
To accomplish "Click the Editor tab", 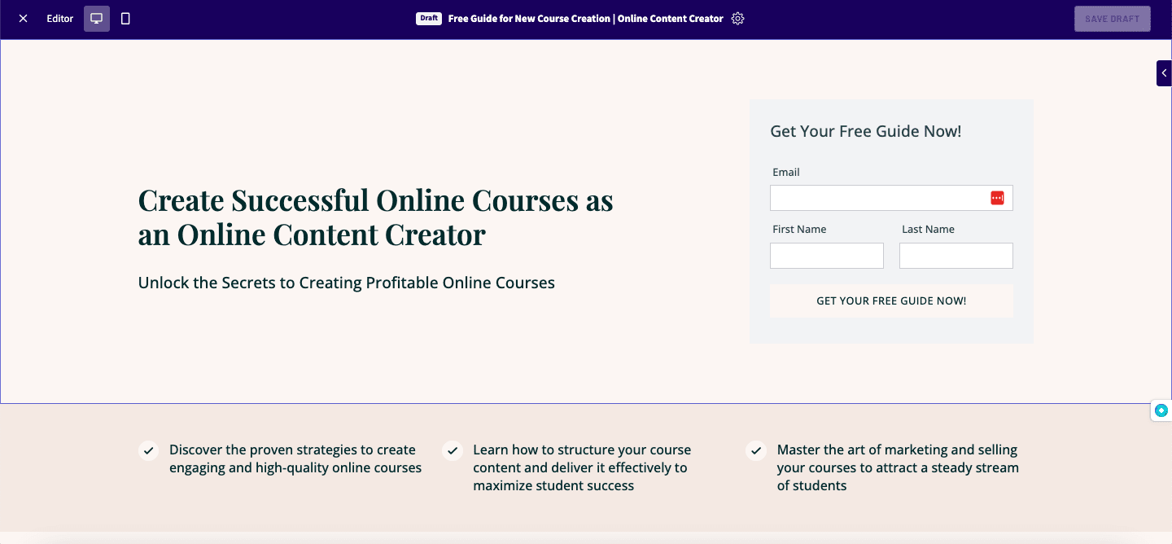I will pos(59,18).
